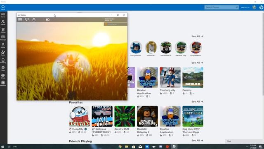Click See All above the Bloxton Application row

(197, 62)
